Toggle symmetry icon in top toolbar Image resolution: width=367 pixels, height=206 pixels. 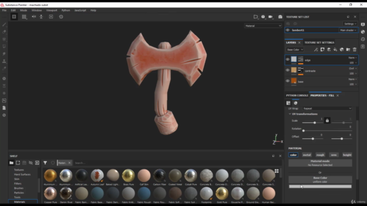click(34, 17)
